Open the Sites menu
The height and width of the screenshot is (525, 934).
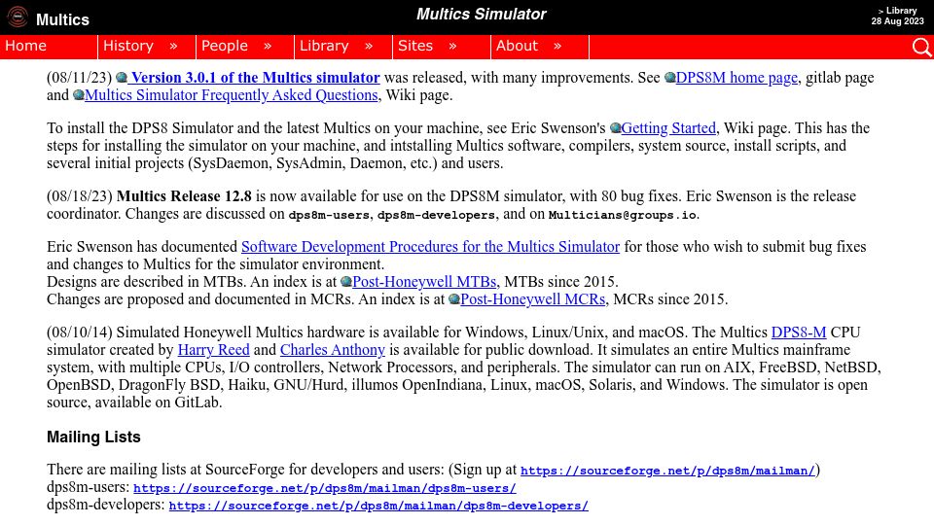442,47
